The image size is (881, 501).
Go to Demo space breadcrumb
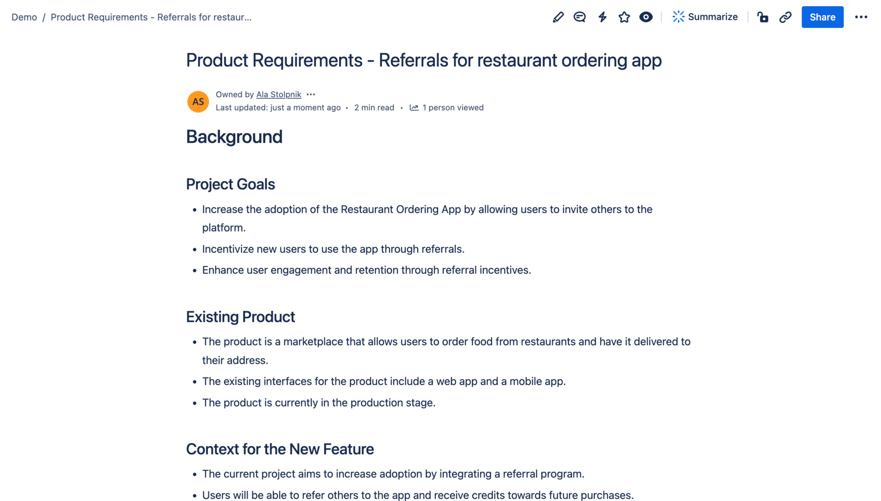pos(24,17)
